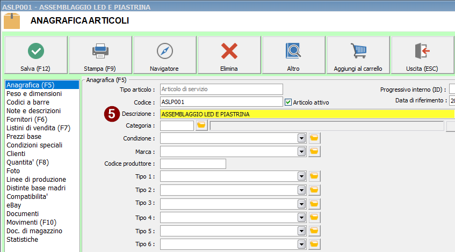The width and height of the screenshot is (455, 252).
Task: Open the Navigatore compass tool
Action: (x=164, y=55)
